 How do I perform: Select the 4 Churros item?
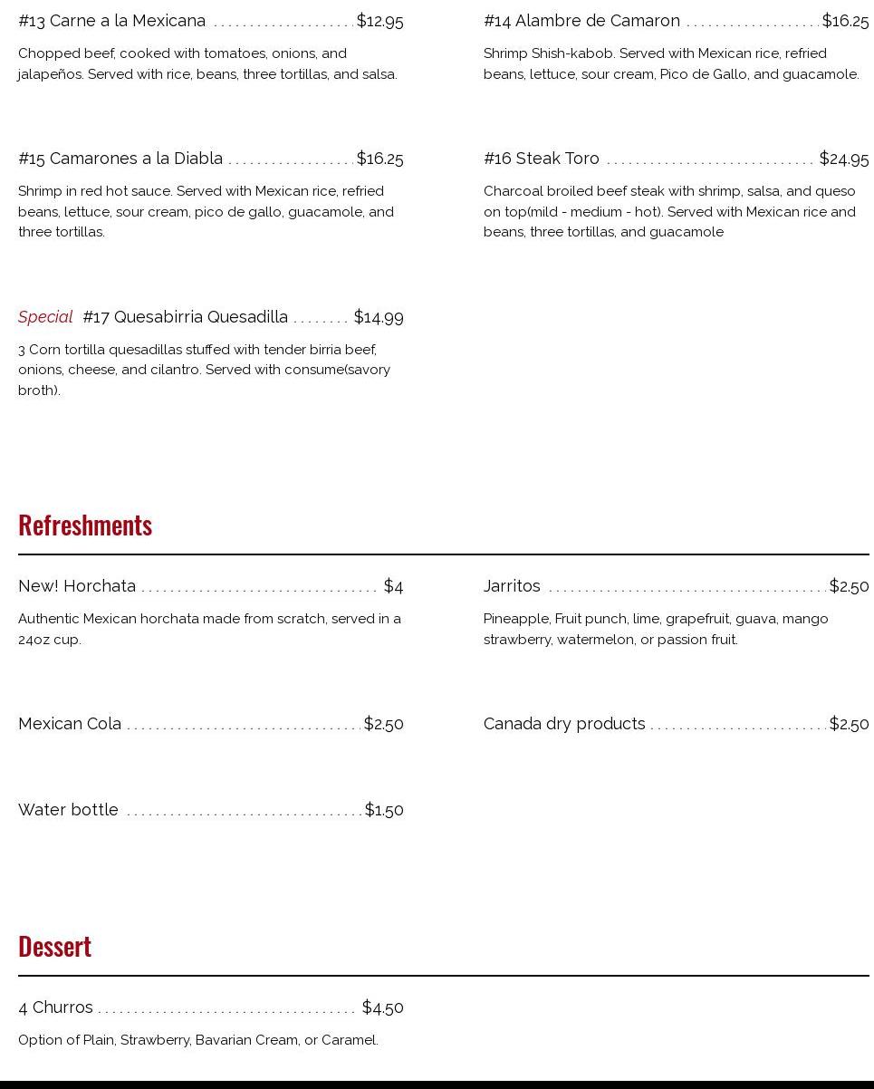pyautogui.click(x=55, y=1007)
